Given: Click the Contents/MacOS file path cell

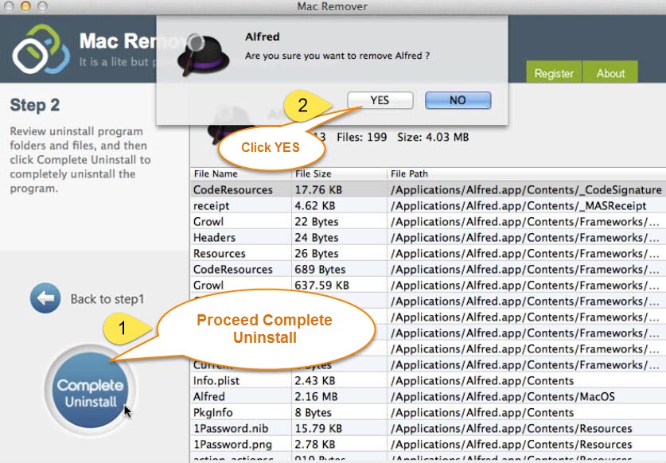Looking at the screenshot, I should 526,396.
